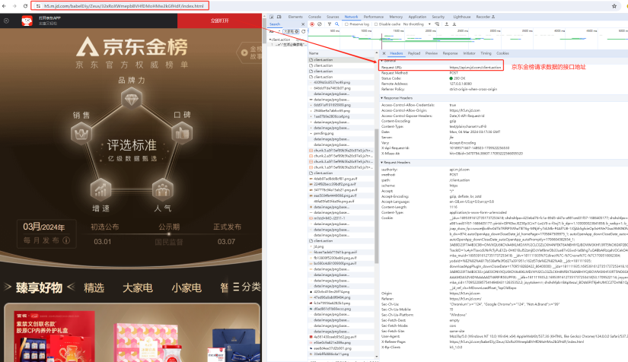Click the browser address bar URL

124,6
